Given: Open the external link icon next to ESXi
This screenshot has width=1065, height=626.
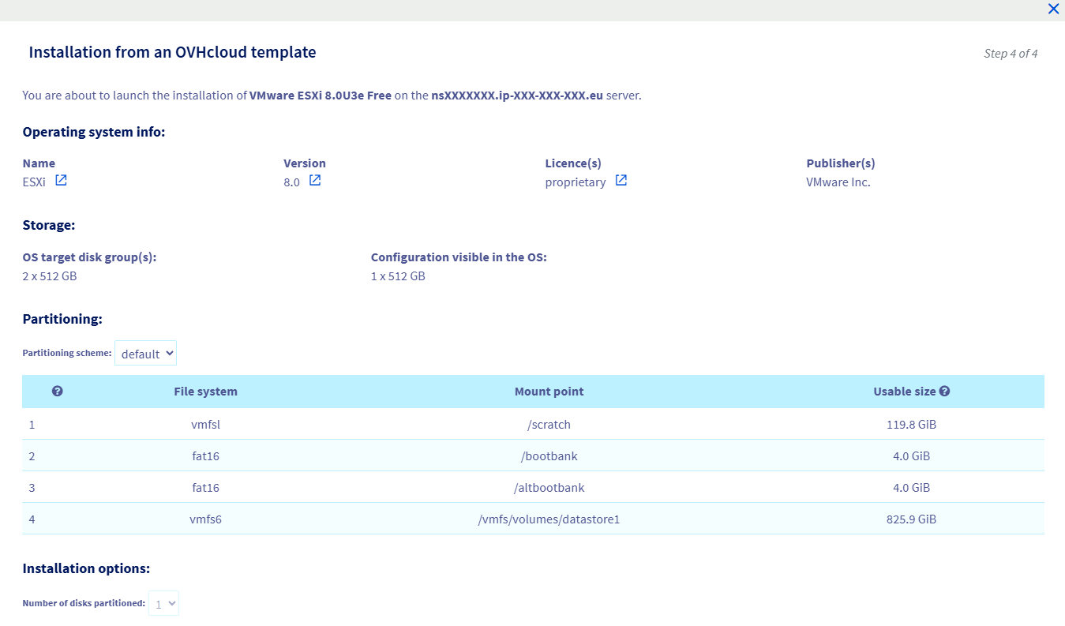Looking at the screenshot, I should [x=61, y=181].
